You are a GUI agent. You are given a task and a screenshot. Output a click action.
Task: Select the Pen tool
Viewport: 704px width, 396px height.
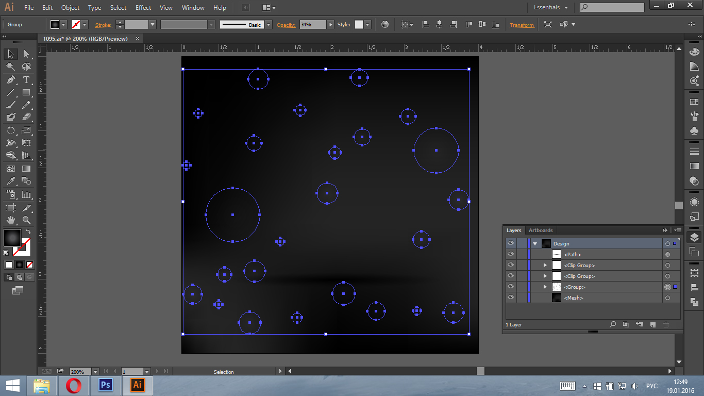[x=10, y=80]
